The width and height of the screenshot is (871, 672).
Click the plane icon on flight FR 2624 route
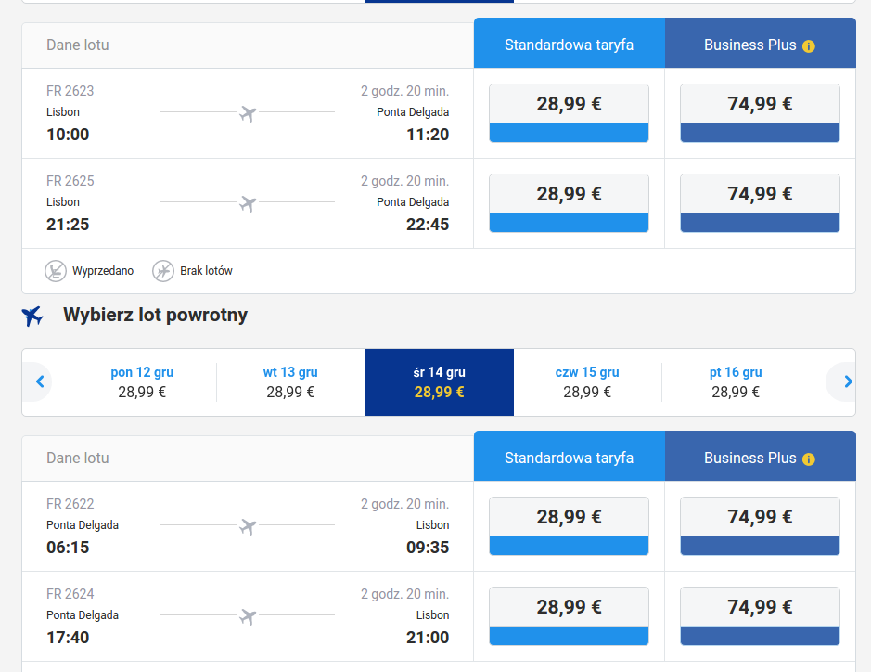click(x=248, y=616)
